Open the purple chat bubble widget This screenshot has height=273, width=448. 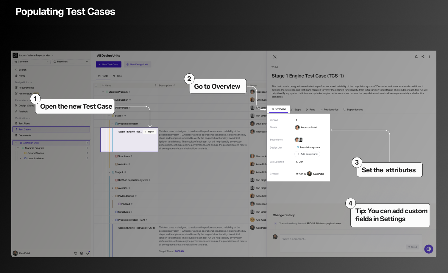[x=429, y=249]
